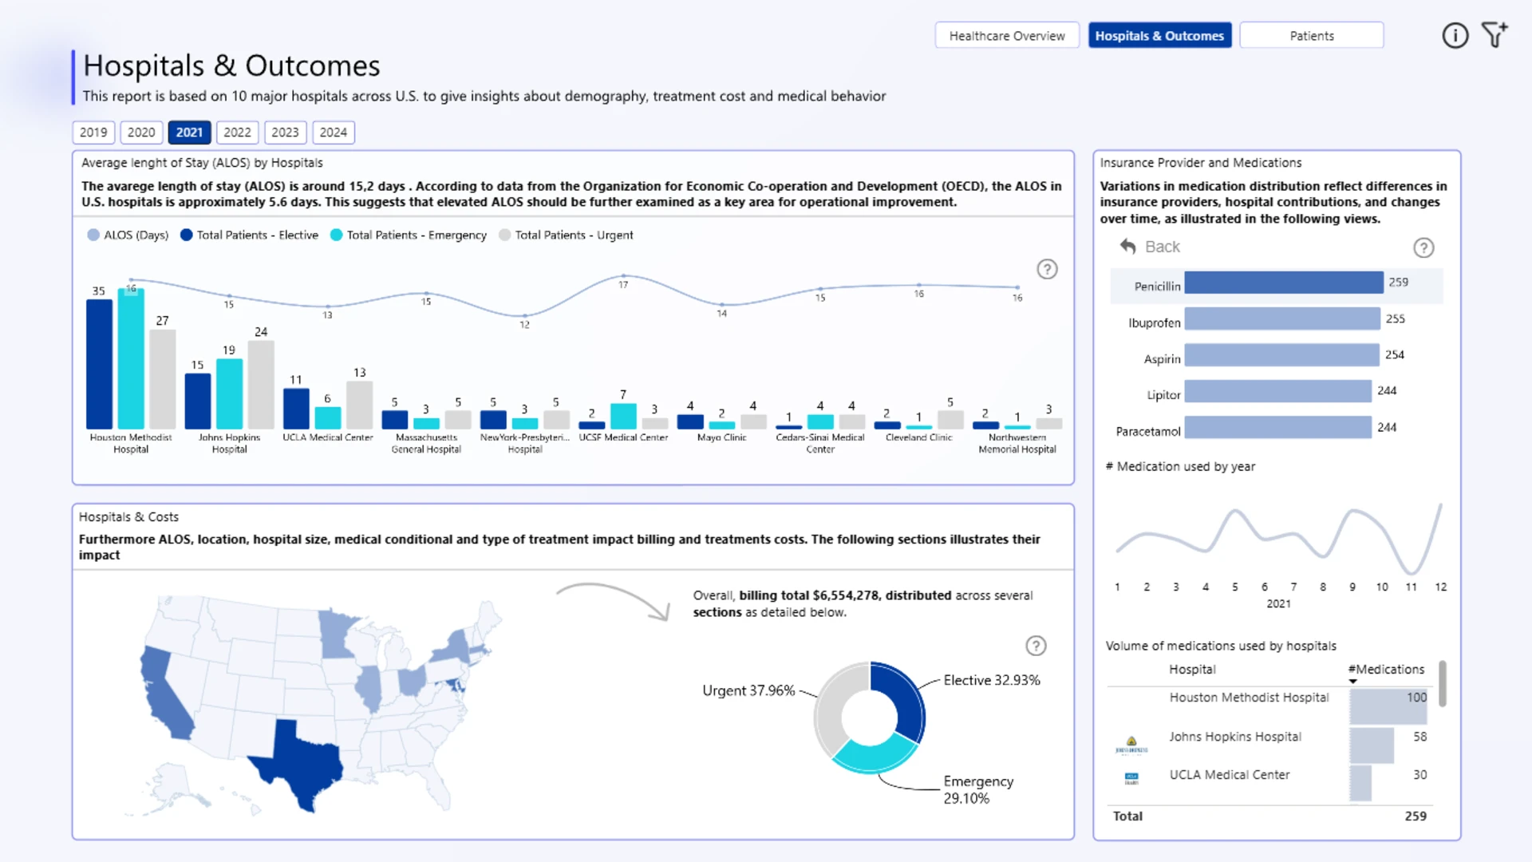Click UCLA Medical Center logo in table
The height and width of the screenshot is (862, 1532).
point(1131,778)
